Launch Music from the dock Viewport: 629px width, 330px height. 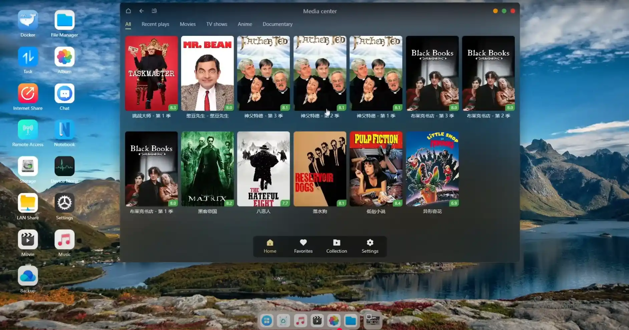300,321
